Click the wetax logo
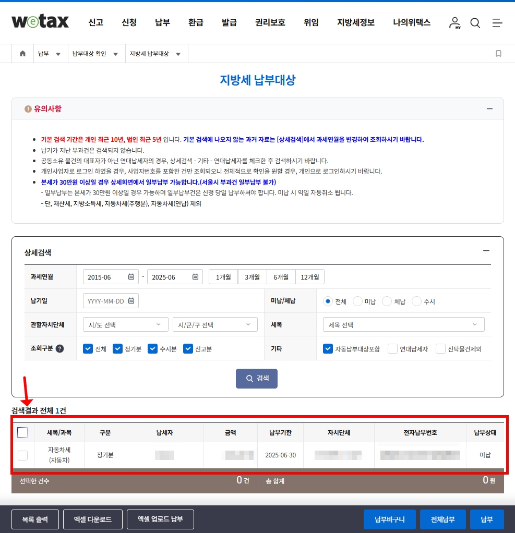515x533 pixels. point(40,22)
